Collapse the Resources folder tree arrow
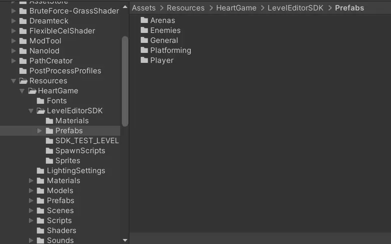 [13, 81]
